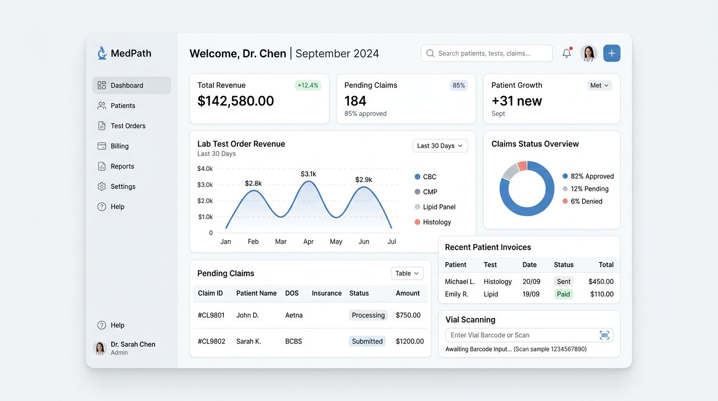The width and height of the screenshot is (718, 401).
Task: Sort claims by the Amount column header
Action: (408, 293)
